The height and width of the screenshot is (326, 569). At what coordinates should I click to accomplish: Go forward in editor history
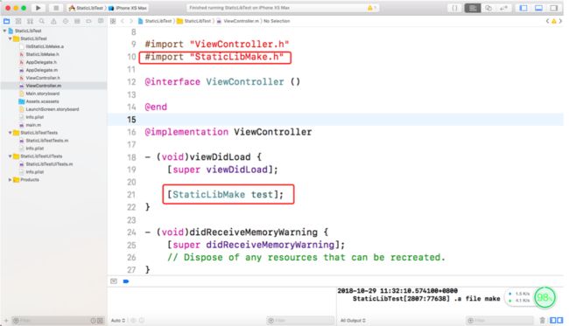[131, 21]
